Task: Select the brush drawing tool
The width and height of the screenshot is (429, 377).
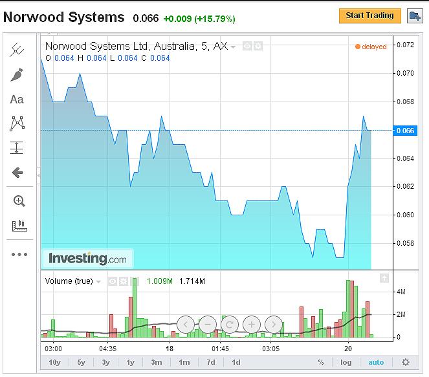Action: pos(17,75)
